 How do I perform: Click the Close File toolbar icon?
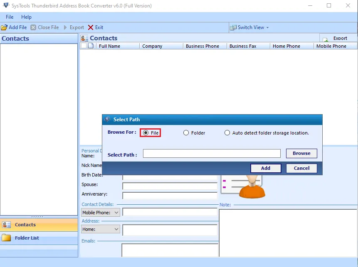tap(33, 27)
